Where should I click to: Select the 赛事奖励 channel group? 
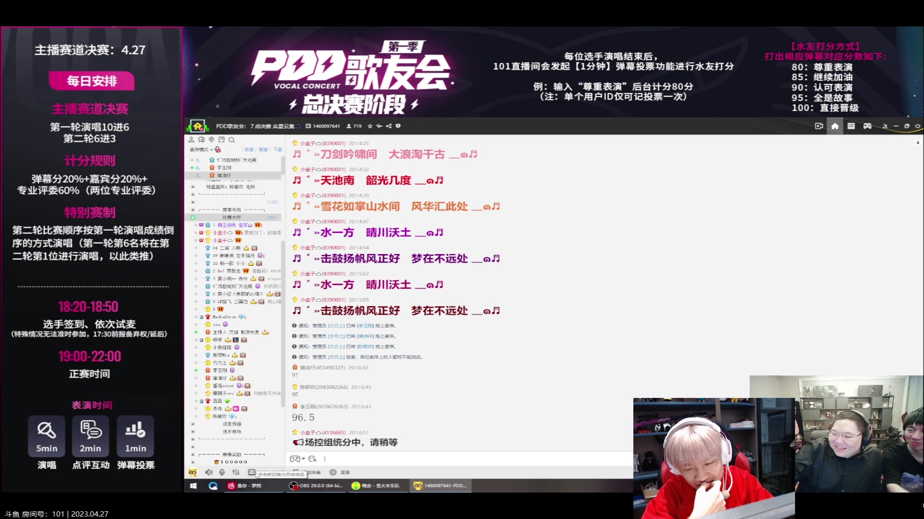pos(232,454)
